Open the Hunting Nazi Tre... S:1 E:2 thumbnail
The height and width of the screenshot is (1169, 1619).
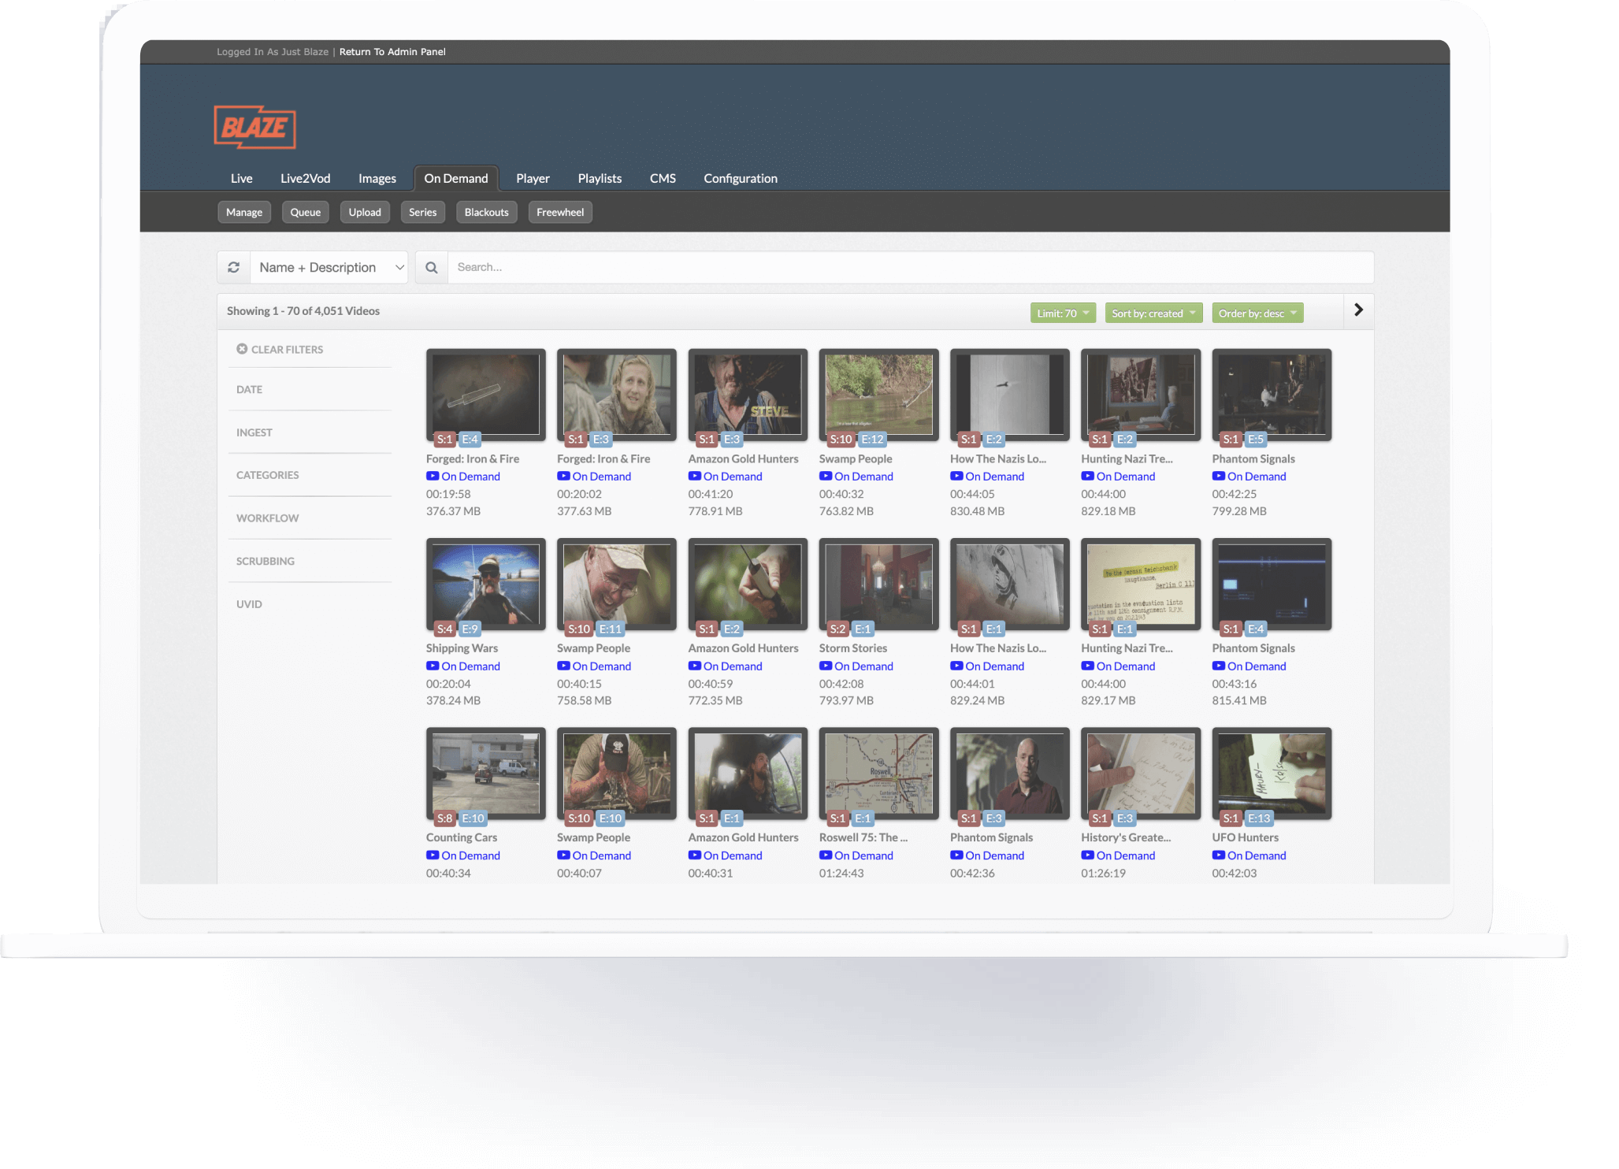(1141, 395)
